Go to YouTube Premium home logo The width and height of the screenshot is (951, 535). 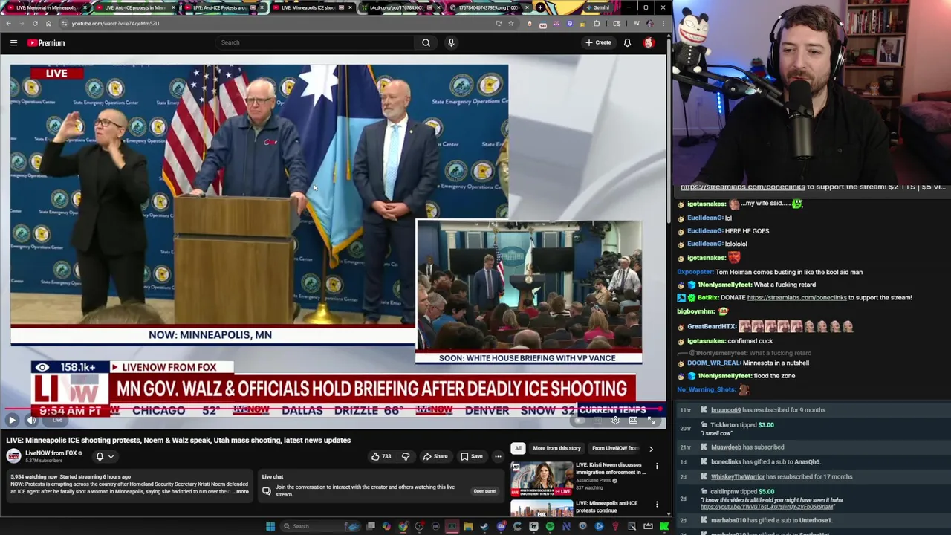[x=46, y=43]
